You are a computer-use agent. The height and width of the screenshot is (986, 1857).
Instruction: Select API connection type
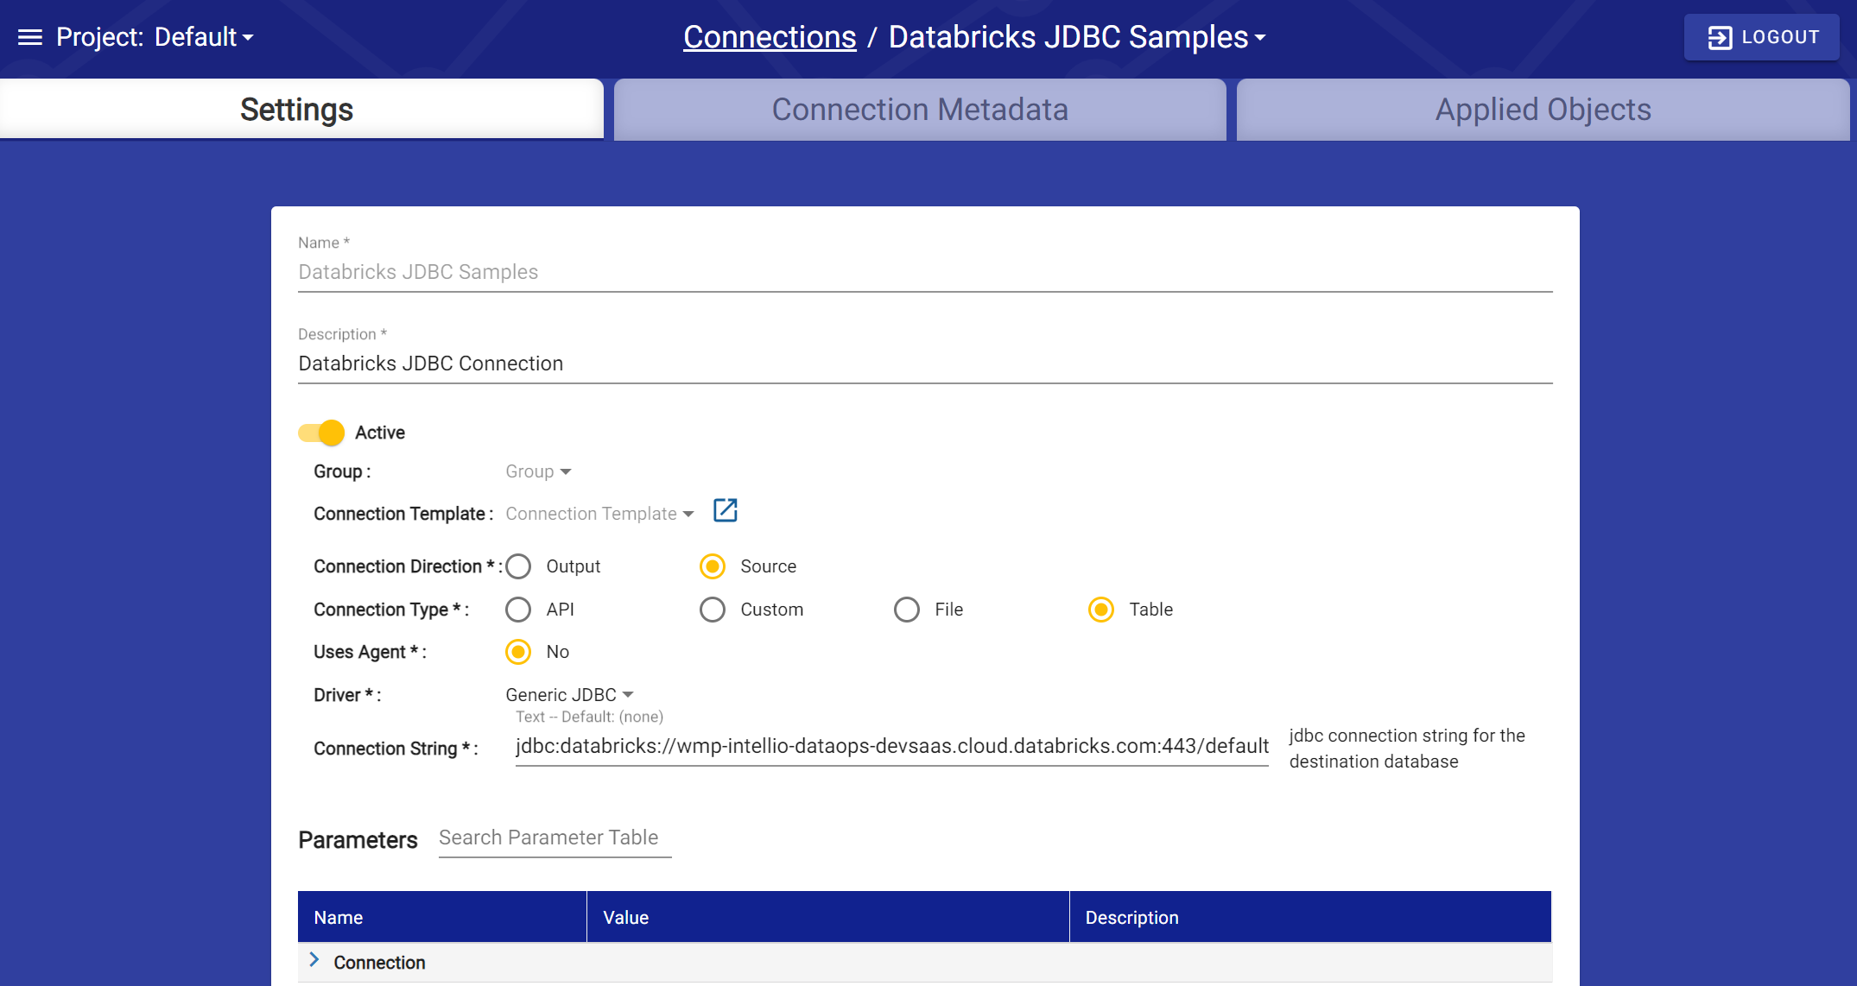pyautogui.click(x=518, y=610)
